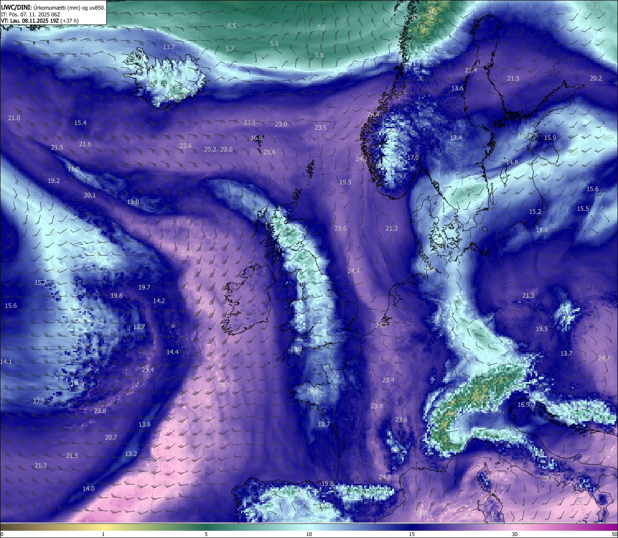
Task: Click the color scale tick labeled 1
Action: [x=103, y=534]
